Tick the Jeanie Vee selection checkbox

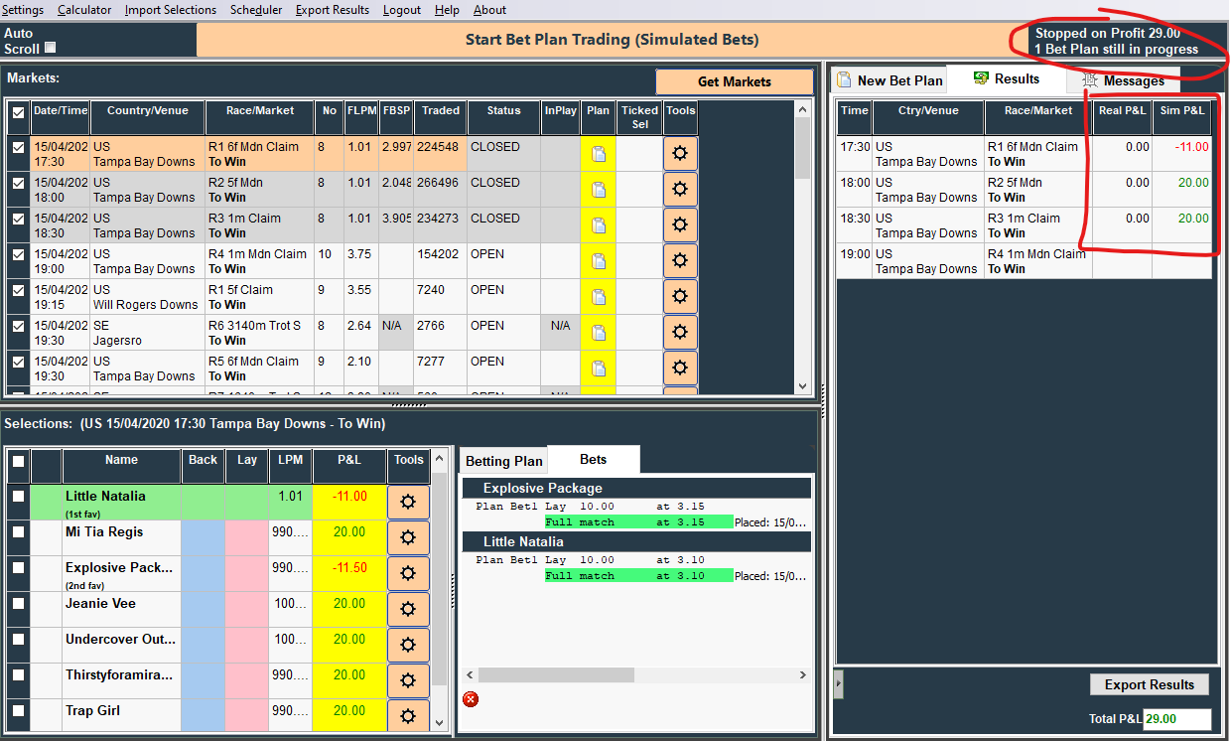point(18,604)
